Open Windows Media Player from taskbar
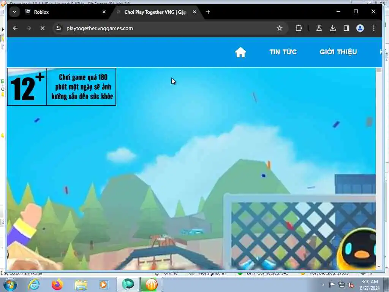The image size is (389, 292). pyautogui.click(x=104, y=285)
